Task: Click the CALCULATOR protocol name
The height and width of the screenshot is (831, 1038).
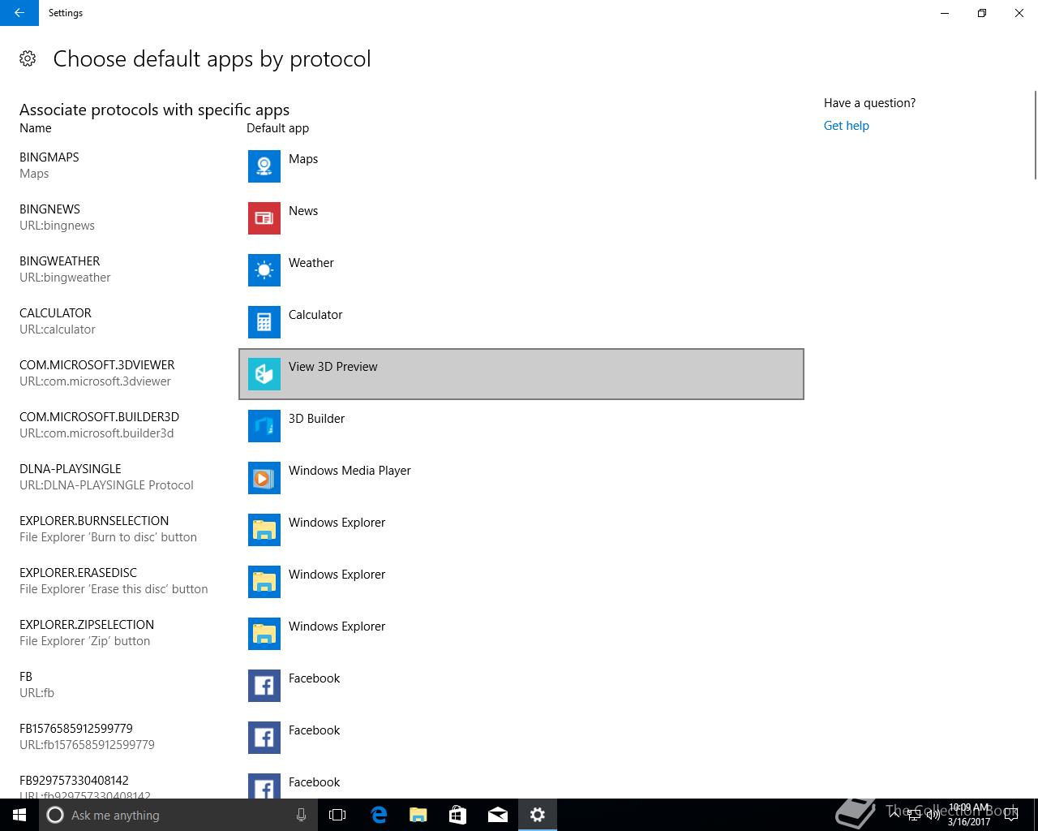Action: point(55,313)
